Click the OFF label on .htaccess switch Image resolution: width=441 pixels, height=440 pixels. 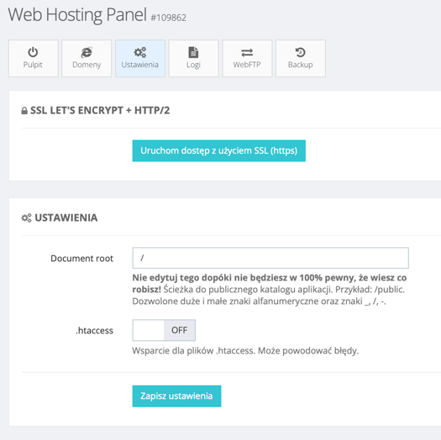click(x=180, y=330)
